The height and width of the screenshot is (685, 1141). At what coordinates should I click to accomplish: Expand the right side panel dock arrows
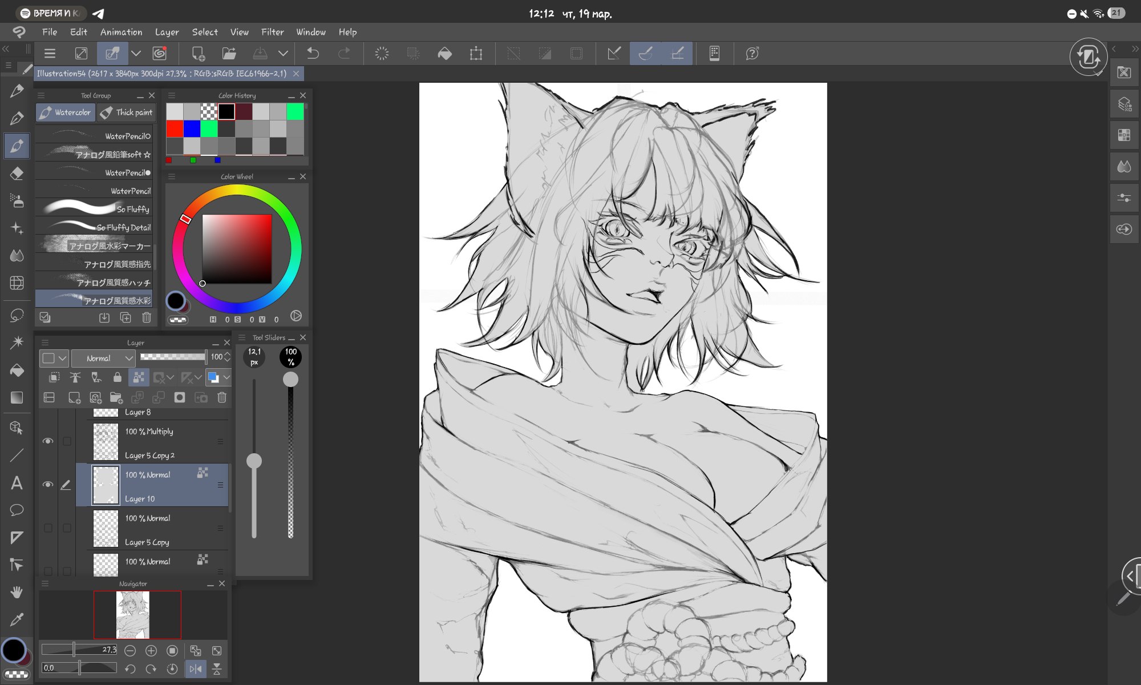tap(1135, 49)
